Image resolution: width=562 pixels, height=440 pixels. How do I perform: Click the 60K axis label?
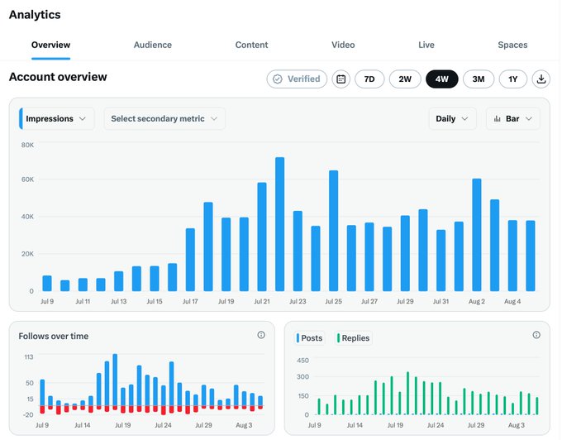tap(27, 179)
